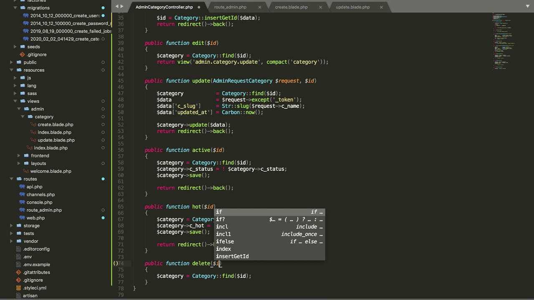Choose the index autocomplete suggestion
The width and height of the screenshot is (534, 300).
click(270, 249)
